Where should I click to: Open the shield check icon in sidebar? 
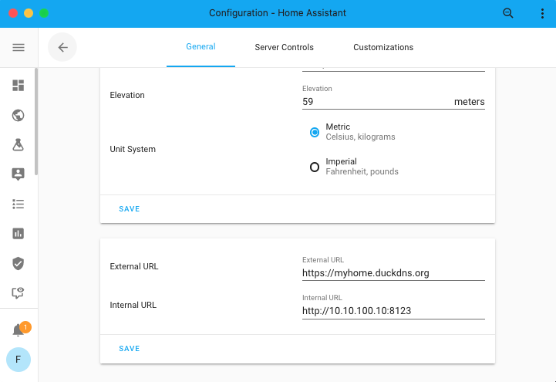(x=18, y=263)
